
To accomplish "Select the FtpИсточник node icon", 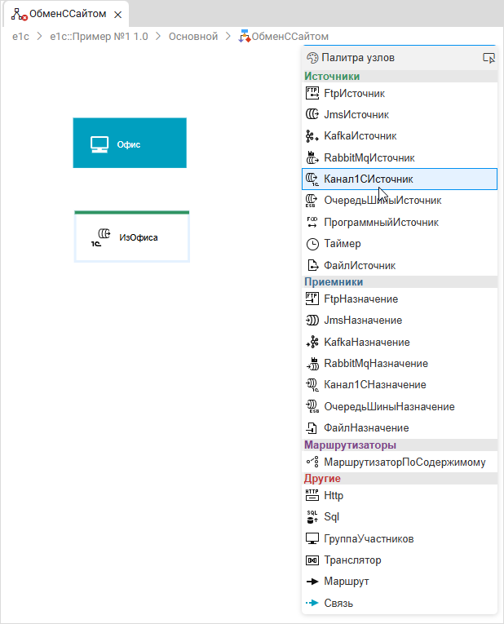I will [312, 94].
